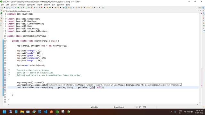Viewport: 205px width, 115px height.
Task: Click the vertical editor scrollbar
Action: 200,58
